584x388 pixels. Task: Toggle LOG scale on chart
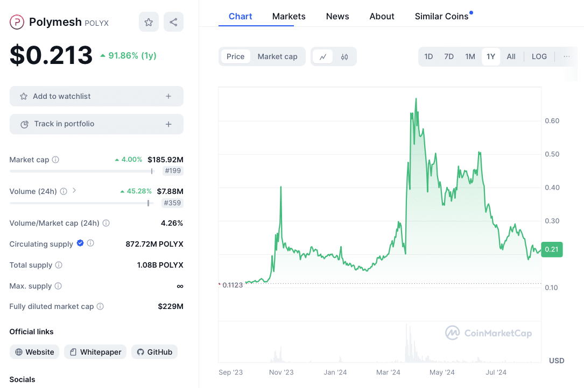[539, 56]
